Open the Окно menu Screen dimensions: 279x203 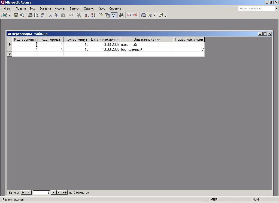[101, 8]
